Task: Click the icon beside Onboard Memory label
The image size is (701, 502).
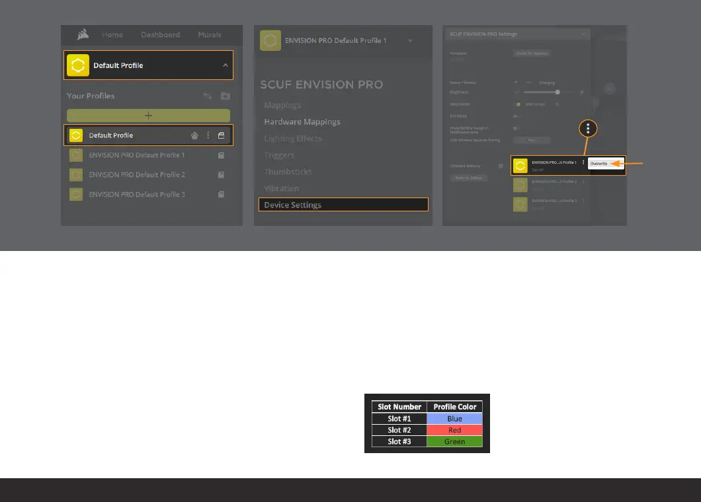Action: click(501, 166)
